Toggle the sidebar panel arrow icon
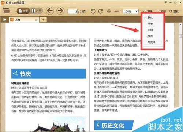This screenshot has width=183, height=132. (x=4, y=19)
